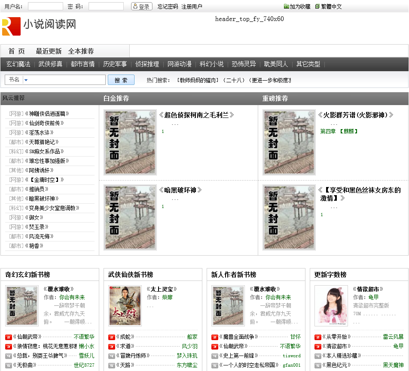Open cover of 超色侦探柯南之毛利兰
The image size is (409, 371).
[130, 142]
